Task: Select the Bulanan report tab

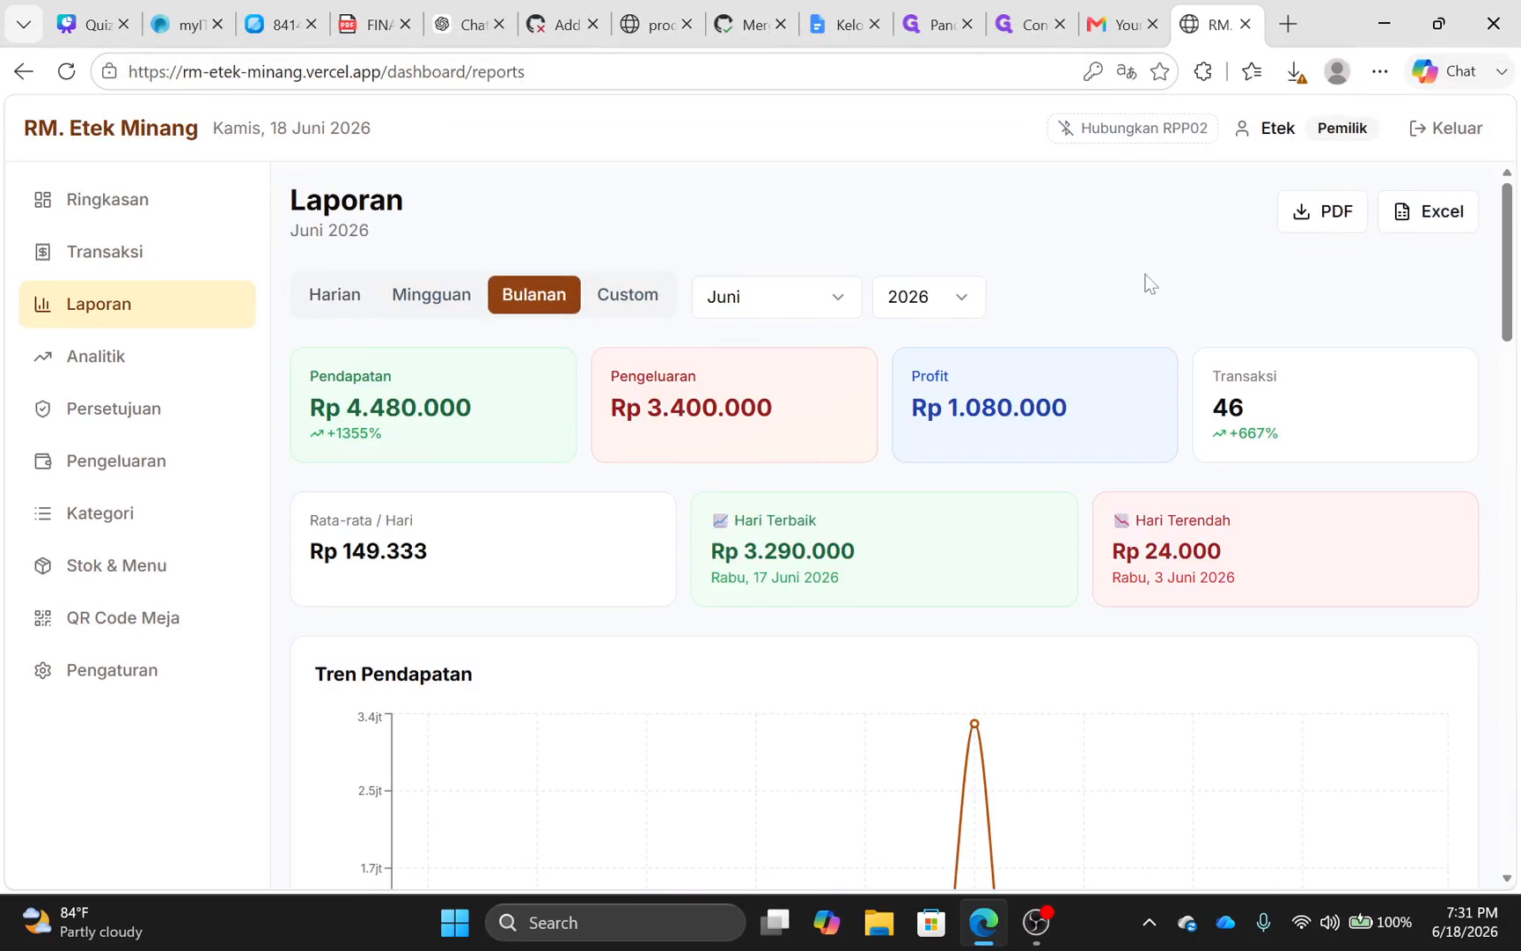Action: pyautogui.click(x=534, y=295)
